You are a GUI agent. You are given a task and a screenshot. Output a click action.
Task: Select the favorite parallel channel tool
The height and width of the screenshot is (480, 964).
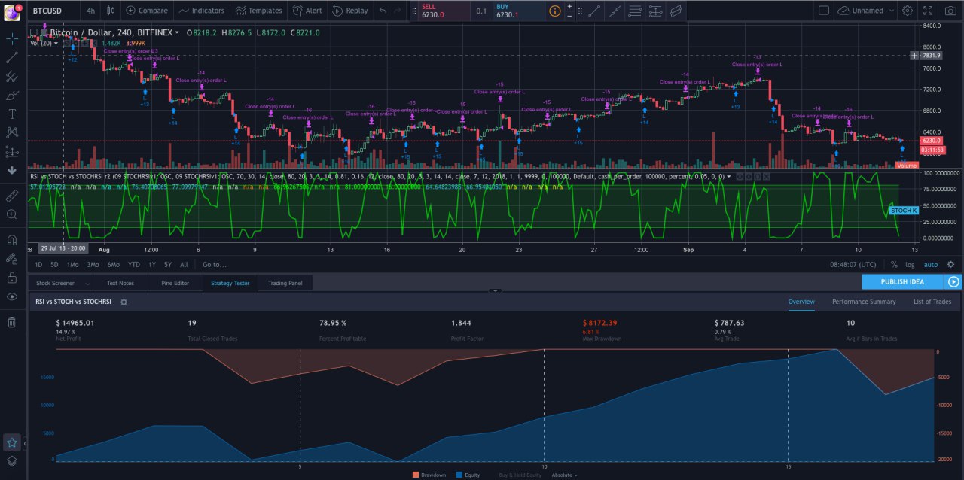tap(676, 11)
